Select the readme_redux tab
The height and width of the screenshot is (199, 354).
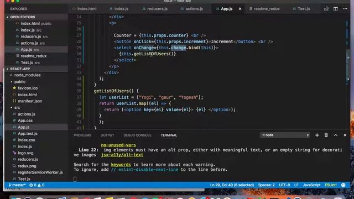(264, 9)
